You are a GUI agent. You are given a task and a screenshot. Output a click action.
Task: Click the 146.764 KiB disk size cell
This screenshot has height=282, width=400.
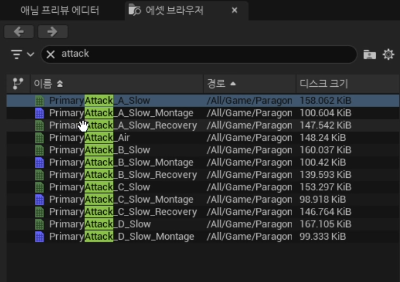click(x=326, y=212)
